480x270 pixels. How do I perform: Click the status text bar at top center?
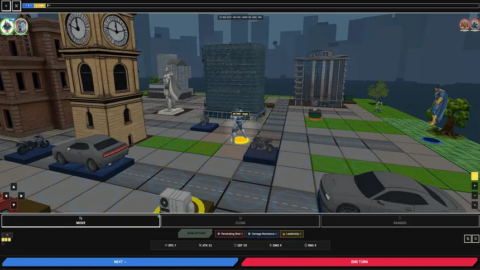coord(240,17)
